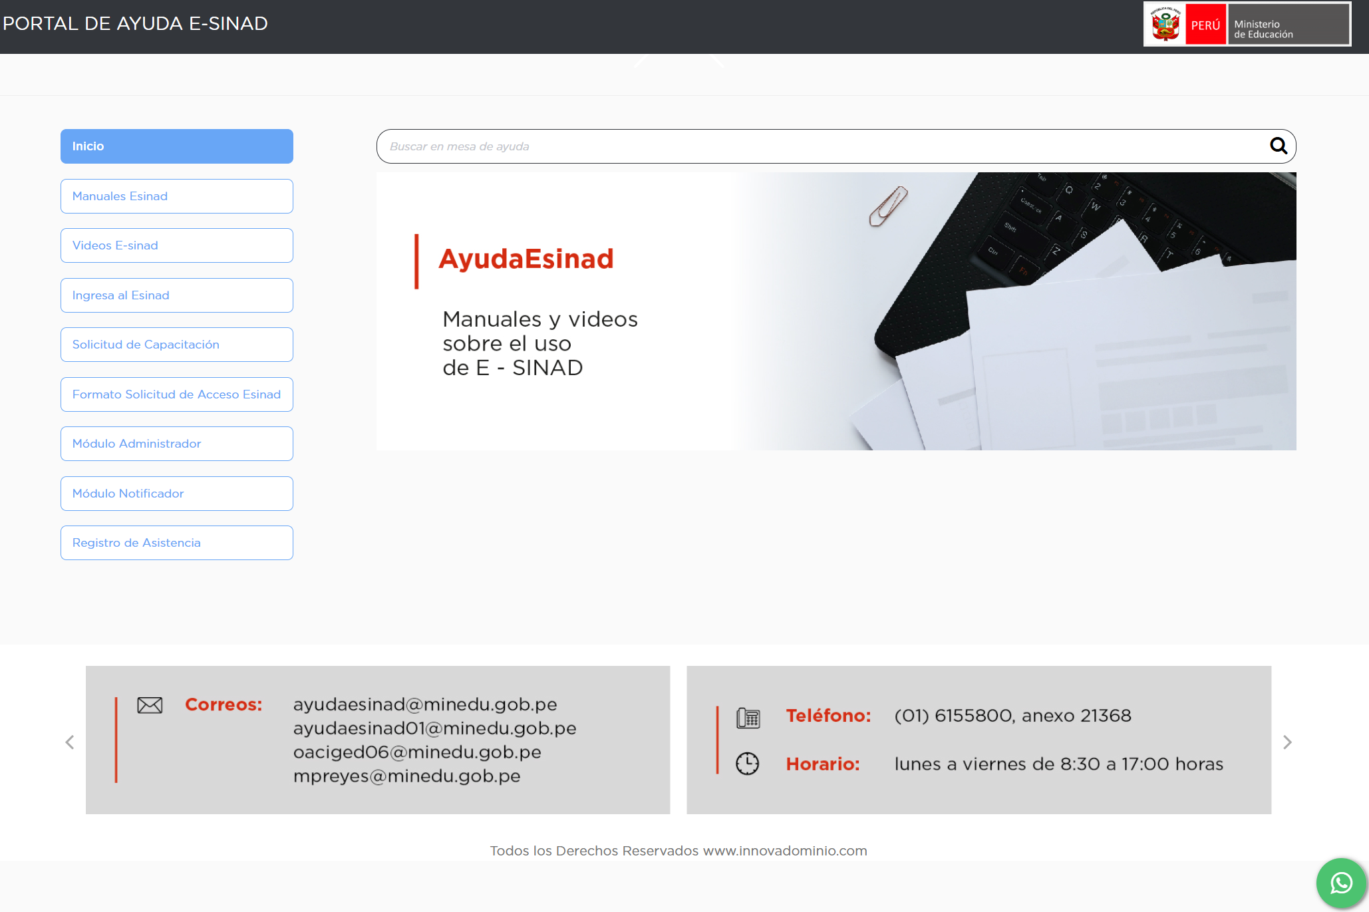Click the clock icon next to Horario
Screen dimensions: 1369x912
[x=748, y=764]
